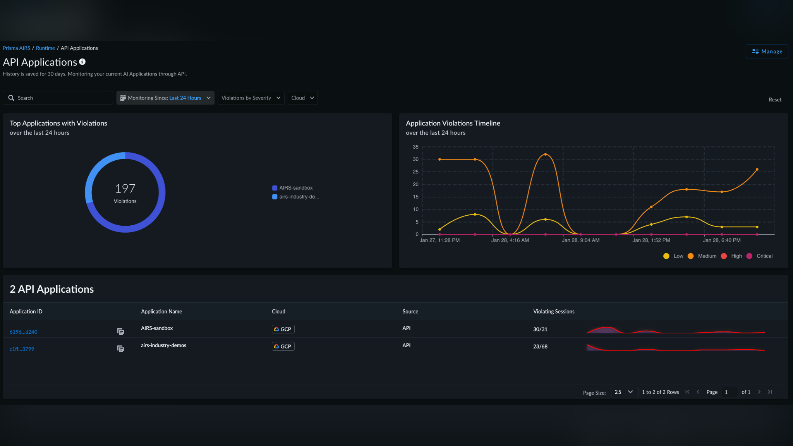Expand the Violations by Severity filter
Viewport: 793px width, 446px height.
click(251, 98)
